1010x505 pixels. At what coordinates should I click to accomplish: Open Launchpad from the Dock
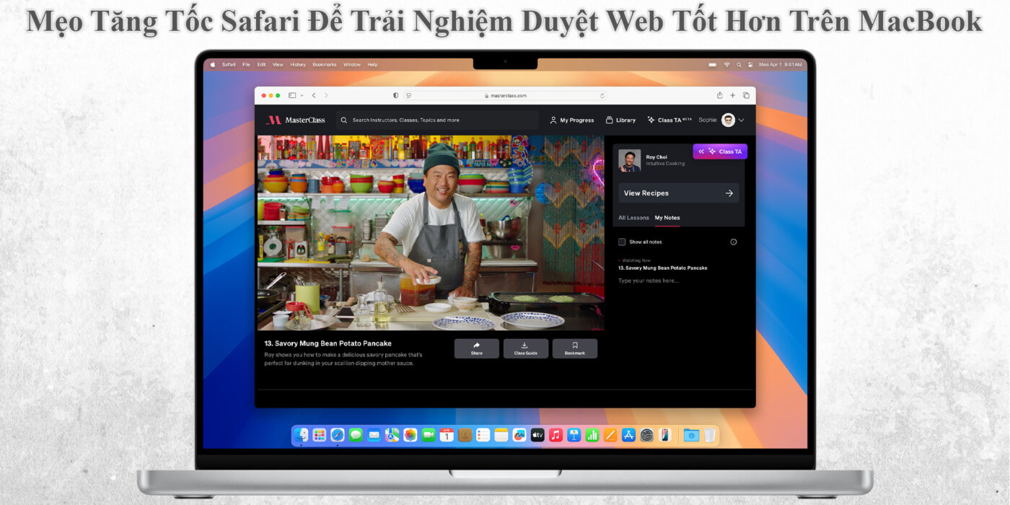click(x=320, y=435)
